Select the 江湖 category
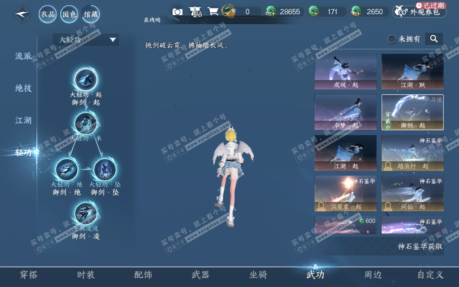This screenshot has width=459, height=287. click(24, 120)
